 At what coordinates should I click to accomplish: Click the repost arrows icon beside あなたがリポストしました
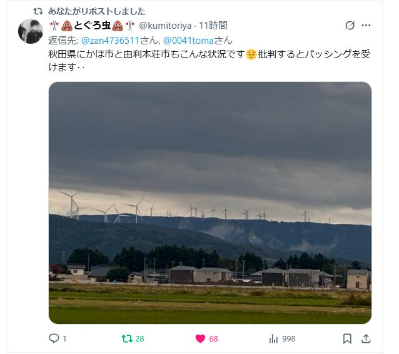[x=38, y=11]
